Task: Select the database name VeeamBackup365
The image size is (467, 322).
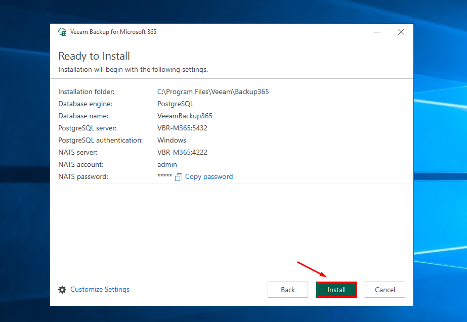Action: click(185, 116)
